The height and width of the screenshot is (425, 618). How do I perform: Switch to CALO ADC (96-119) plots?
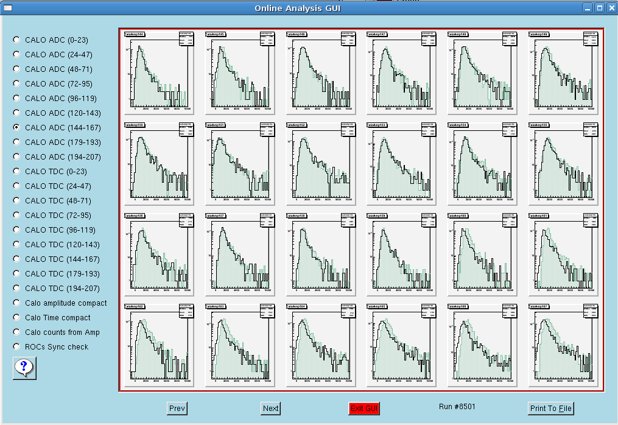point(16,98)
